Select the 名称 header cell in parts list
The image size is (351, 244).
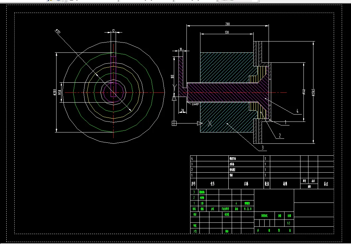[x=246, y=184]
